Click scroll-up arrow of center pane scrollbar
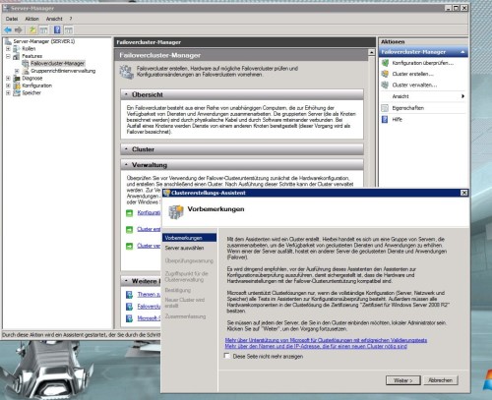This screenshot has width=492, height=400. click(x=371, y=52)
